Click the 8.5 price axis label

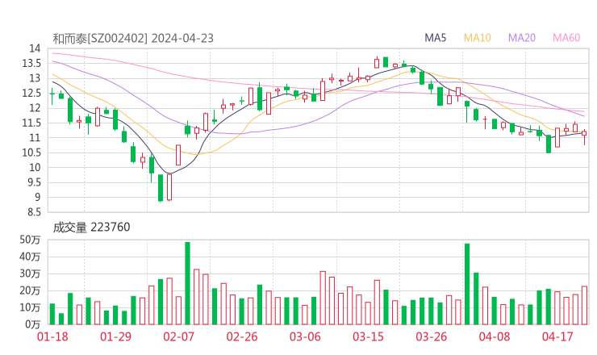pos(34,211)
